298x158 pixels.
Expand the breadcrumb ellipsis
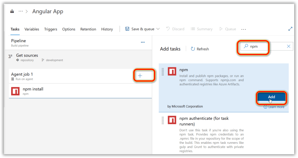pos(21,12)
